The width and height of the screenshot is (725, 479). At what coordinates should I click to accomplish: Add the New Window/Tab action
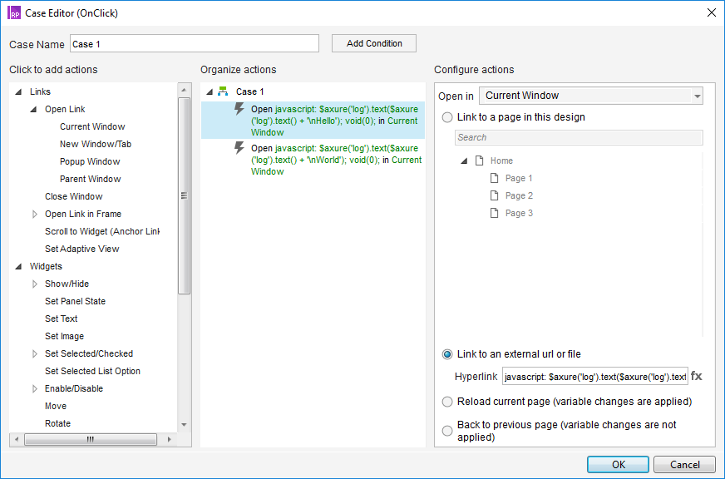point(95,144)
